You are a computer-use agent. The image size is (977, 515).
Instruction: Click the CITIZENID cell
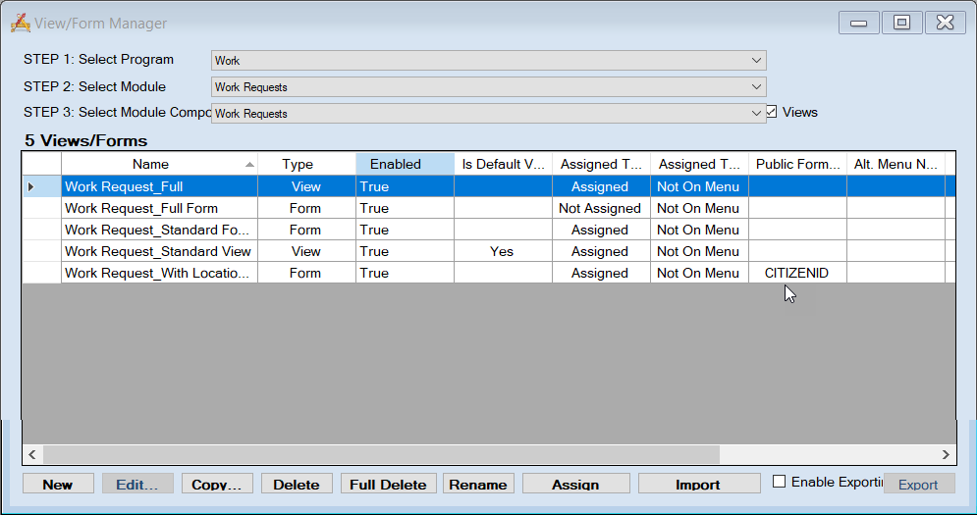click(x=798, y=273)
